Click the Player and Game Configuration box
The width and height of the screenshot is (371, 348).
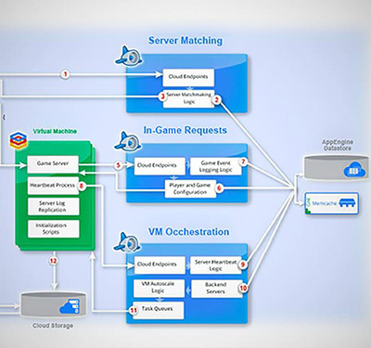(190, 188)
